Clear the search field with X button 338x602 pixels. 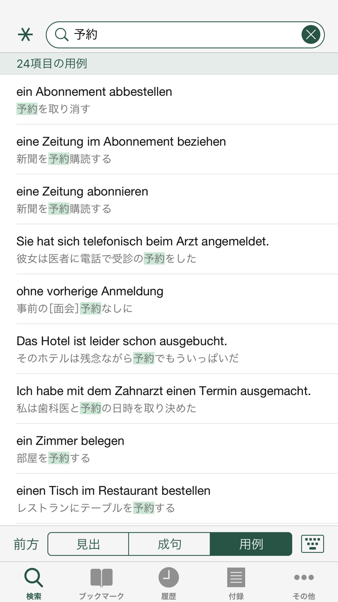311,35
